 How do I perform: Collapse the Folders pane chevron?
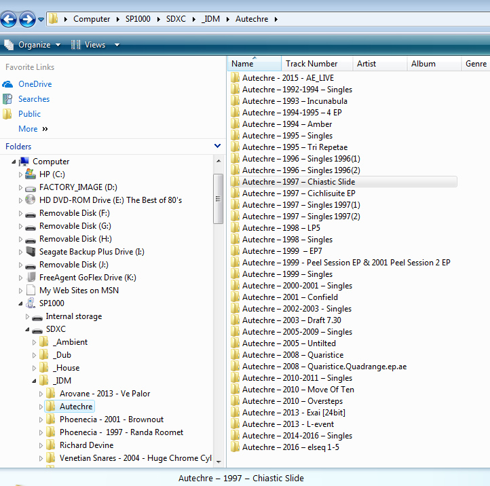pos(217,146)
